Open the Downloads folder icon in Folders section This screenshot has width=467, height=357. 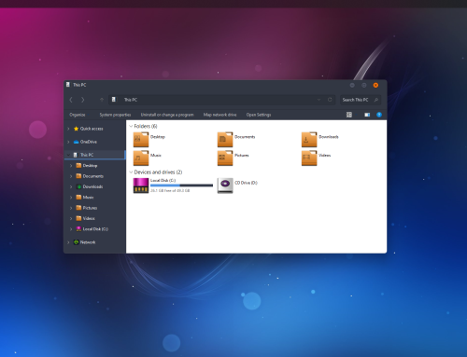(309, 139)
